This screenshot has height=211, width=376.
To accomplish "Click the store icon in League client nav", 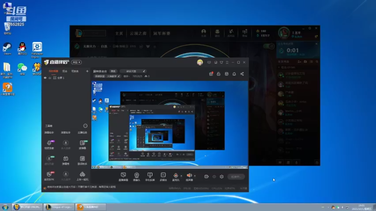I will (244, 33).
